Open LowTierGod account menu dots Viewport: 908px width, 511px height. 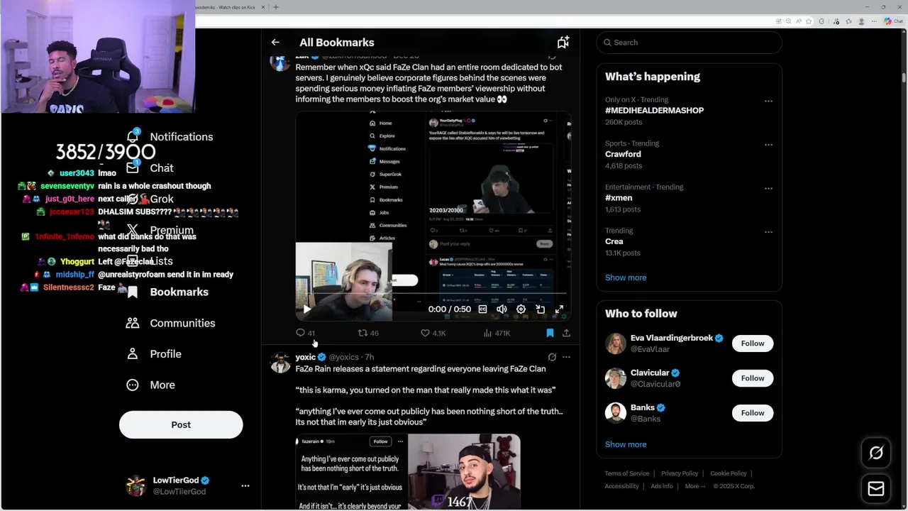click(245, 486)
